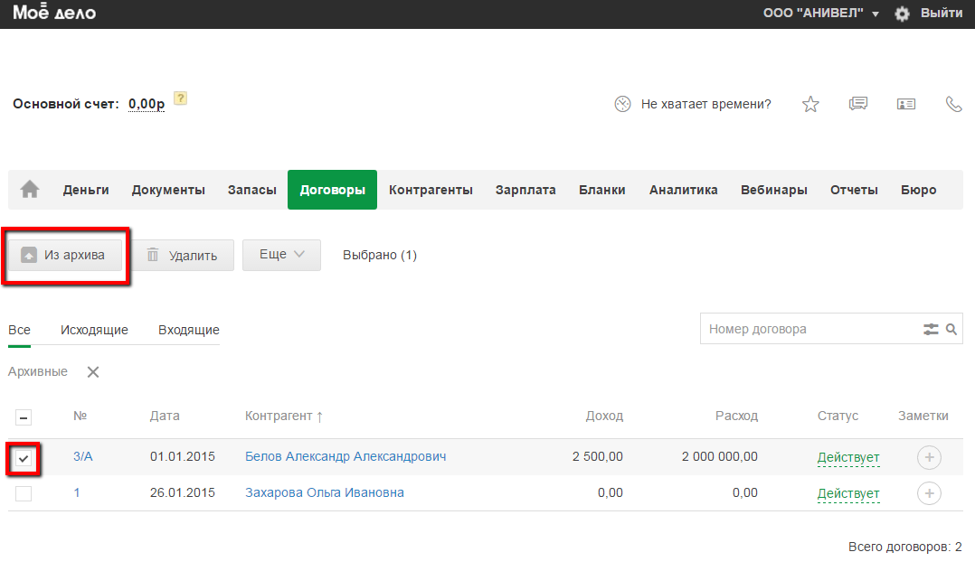Open the Захарова Ольга Ивановна link

pyautogui.click(x=324, y=492)
